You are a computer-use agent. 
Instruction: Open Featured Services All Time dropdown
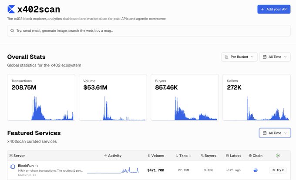click(275, 133)
